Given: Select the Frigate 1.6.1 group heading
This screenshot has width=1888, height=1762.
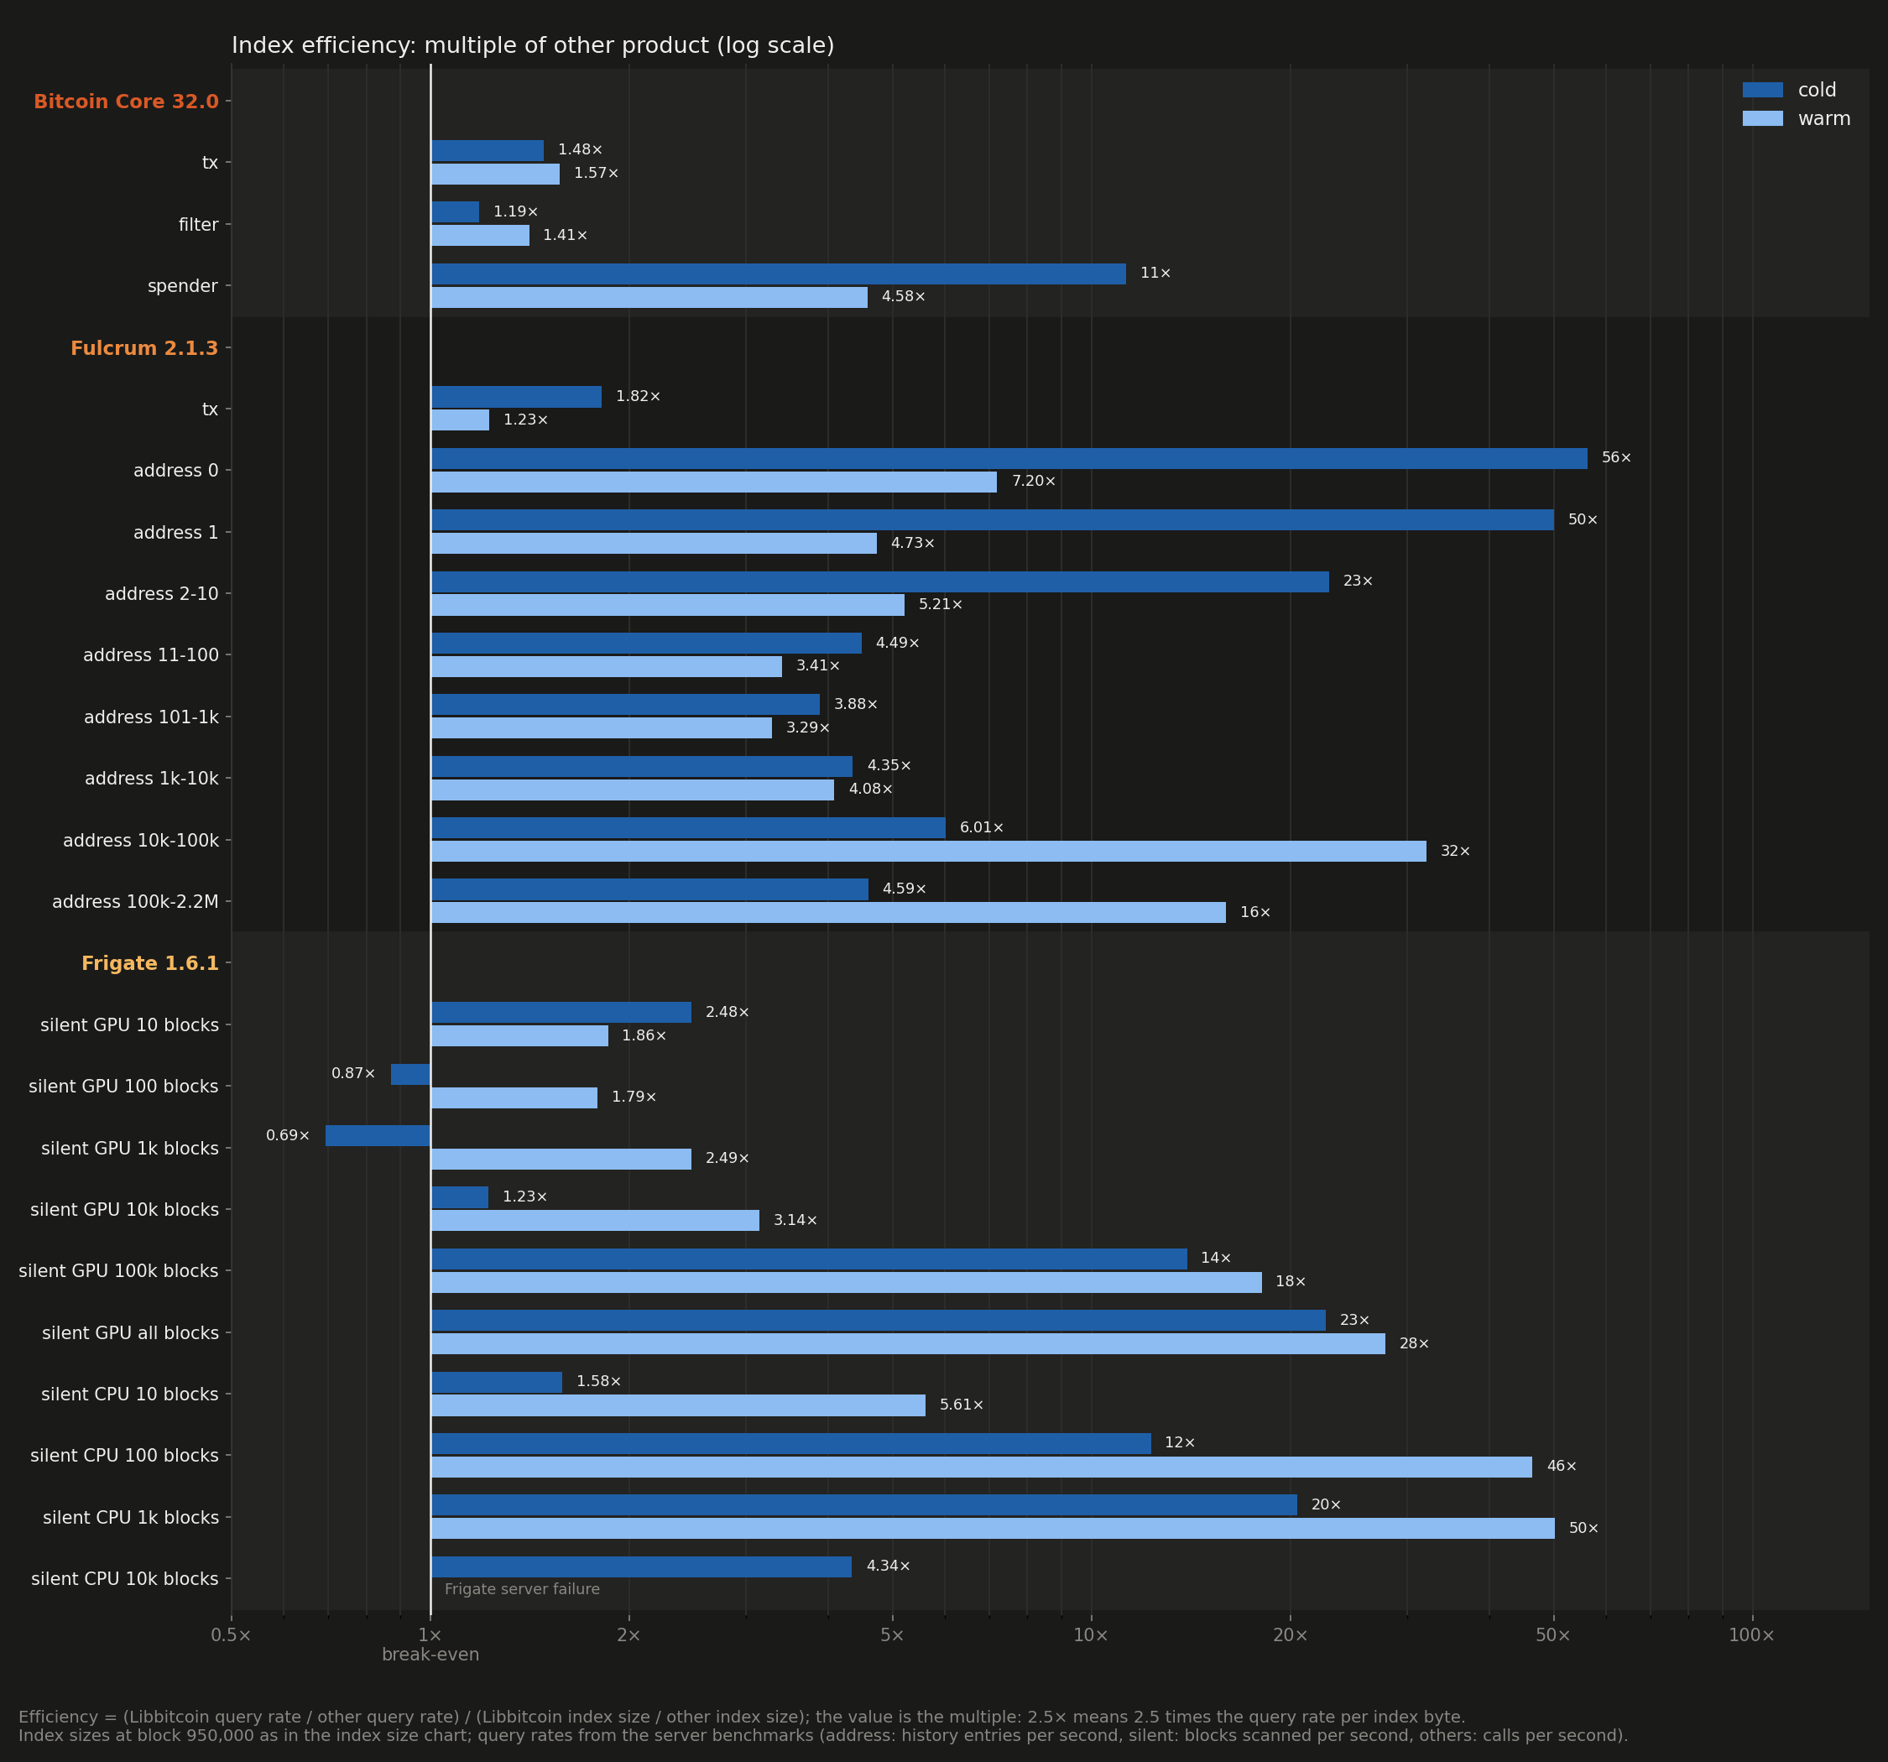Looking at the screenshot, I should point(150,963).
